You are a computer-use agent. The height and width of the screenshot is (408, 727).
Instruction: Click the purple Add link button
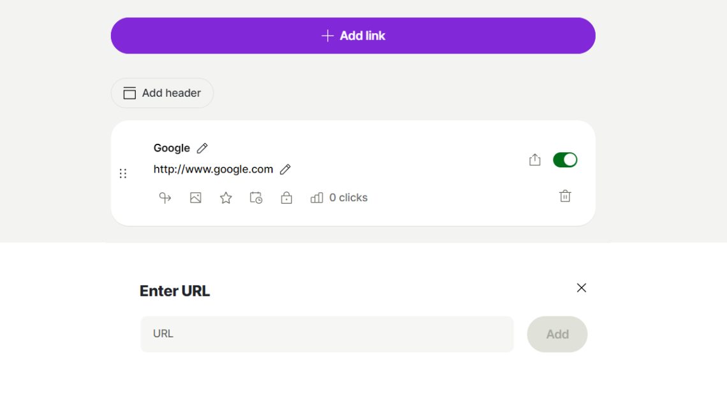[x=353, y=36]
